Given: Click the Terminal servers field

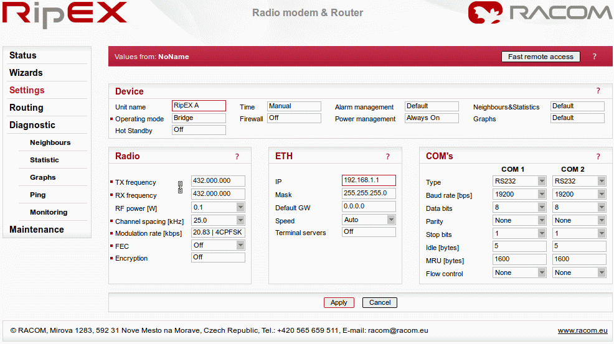Looking at the screenshot, I should coord(369,231).
